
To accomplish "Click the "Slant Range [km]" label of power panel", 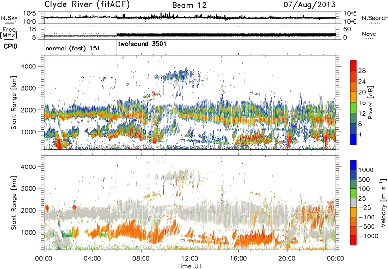I will [14, 102].
